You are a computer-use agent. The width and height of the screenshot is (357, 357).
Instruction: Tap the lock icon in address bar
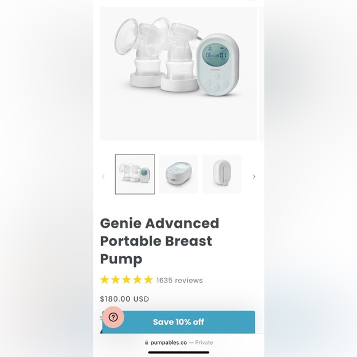click(146, 342)
